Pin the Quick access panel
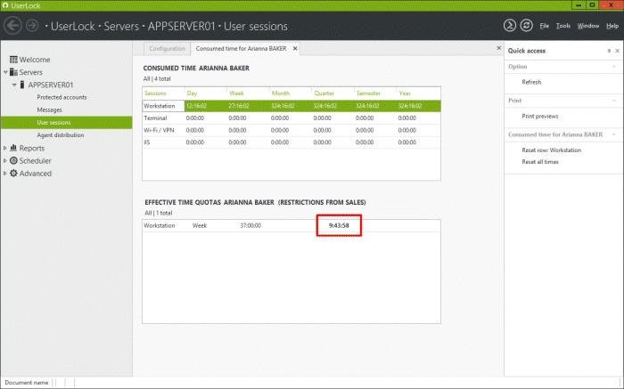Viewport: 624px width, 389px height. tap(608, 51)
